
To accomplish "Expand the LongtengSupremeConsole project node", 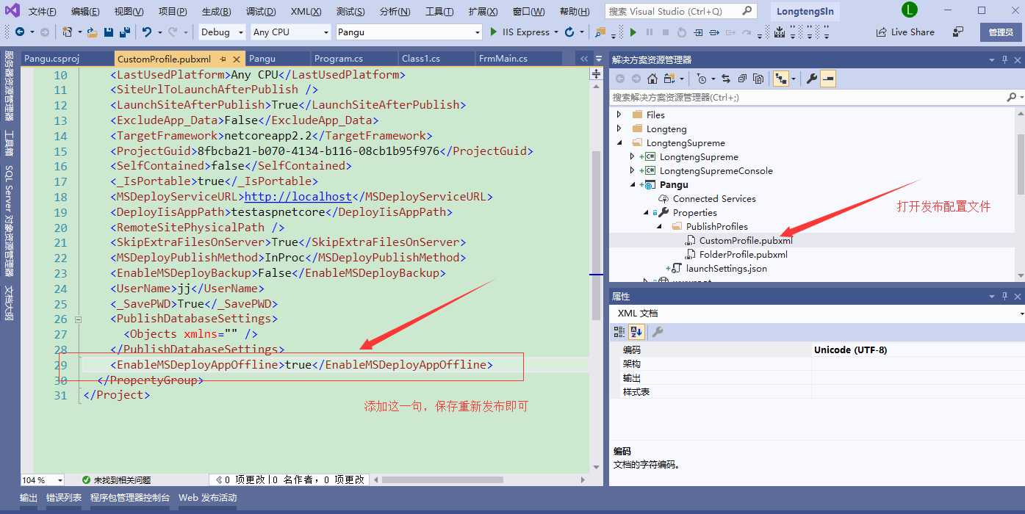I will 632,170.
